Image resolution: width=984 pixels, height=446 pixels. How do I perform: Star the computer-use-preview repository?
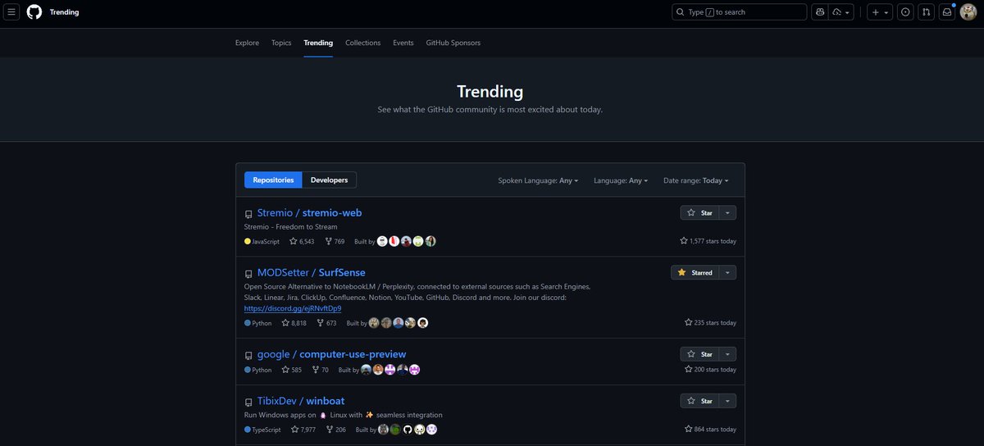(x=699, y=355)
